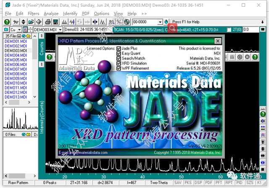Open the Analyze menu
The width and height of the screenshot is (269, 188).
tap(51, 13)
